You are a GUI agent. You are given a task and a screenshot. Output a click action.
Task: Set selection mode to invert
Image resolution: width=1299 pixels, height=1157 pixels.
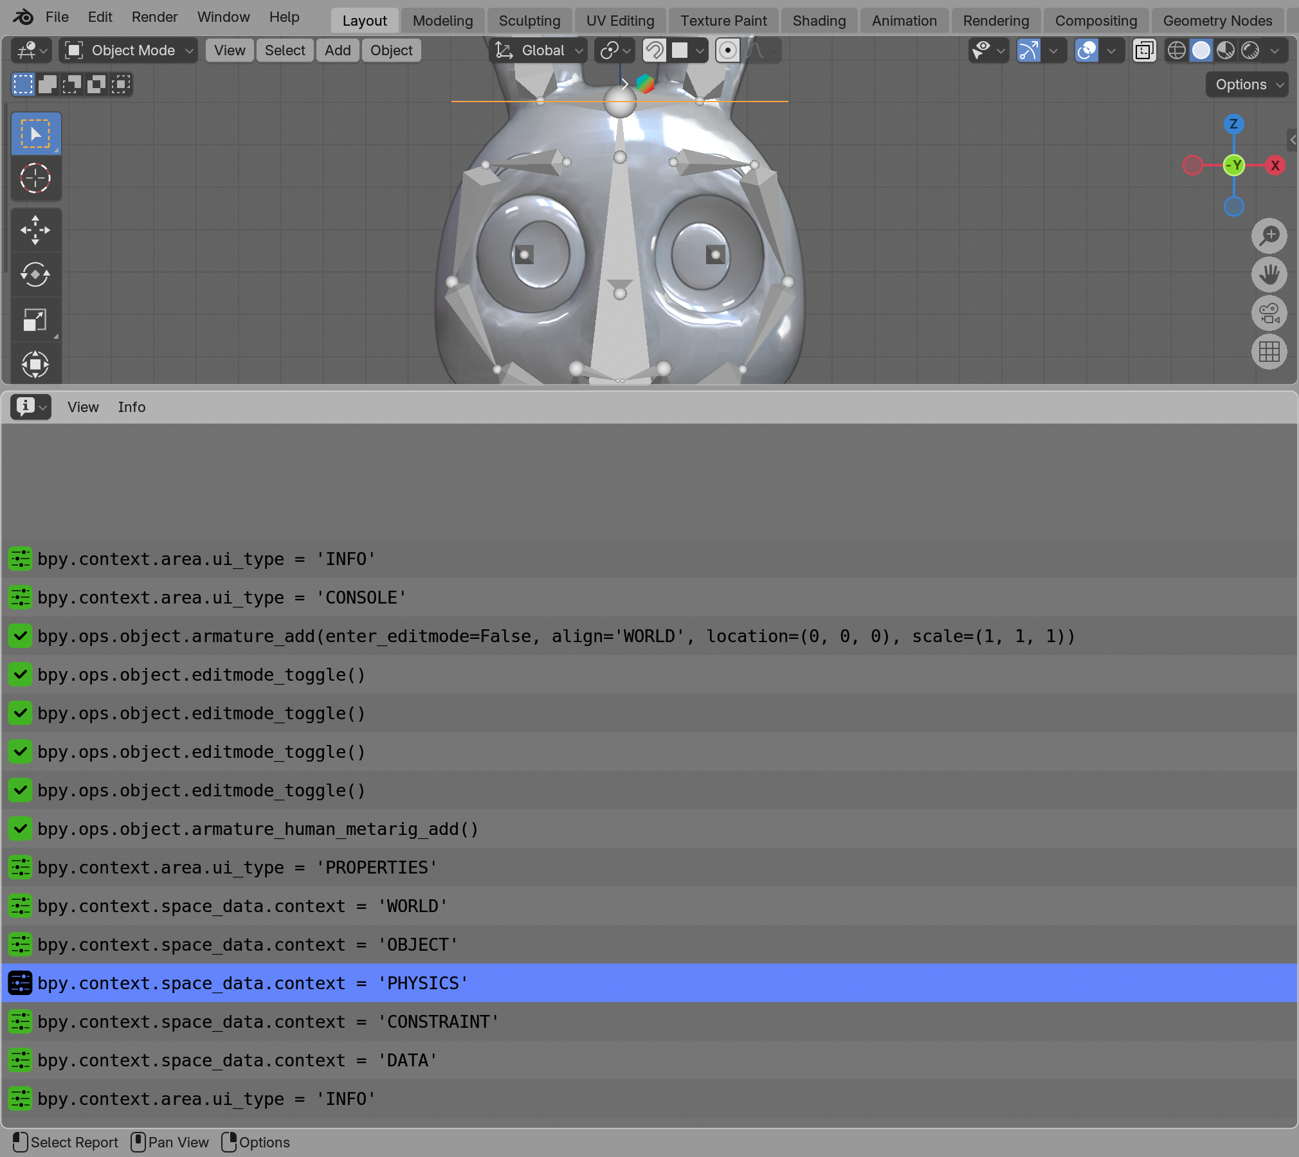96,84
